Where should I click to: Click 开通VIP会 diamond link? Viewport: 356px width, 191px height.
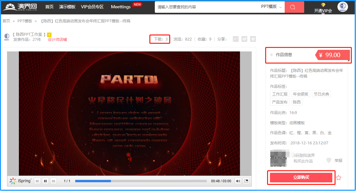pyautogui.click(x=323, y=8)
